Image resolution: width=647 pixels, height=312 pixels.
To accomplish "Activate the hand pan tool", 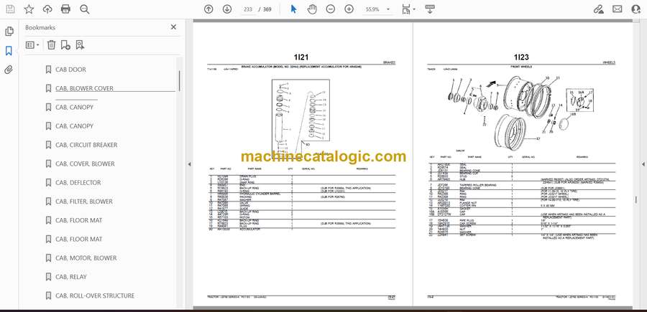I will [313, 9].
